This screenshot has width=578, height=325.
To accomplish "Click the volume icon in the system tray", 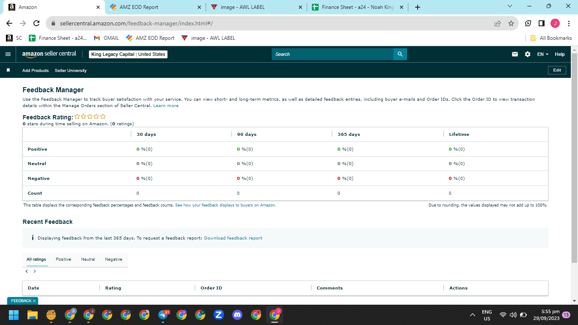I will 513,315.
